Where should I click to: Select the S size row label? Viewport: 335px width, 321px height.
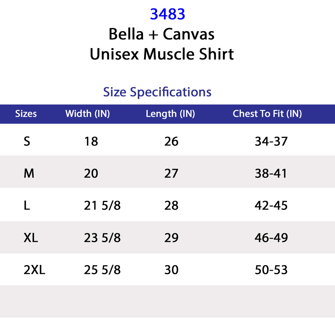pyautogui.click(x=27, y=141)
